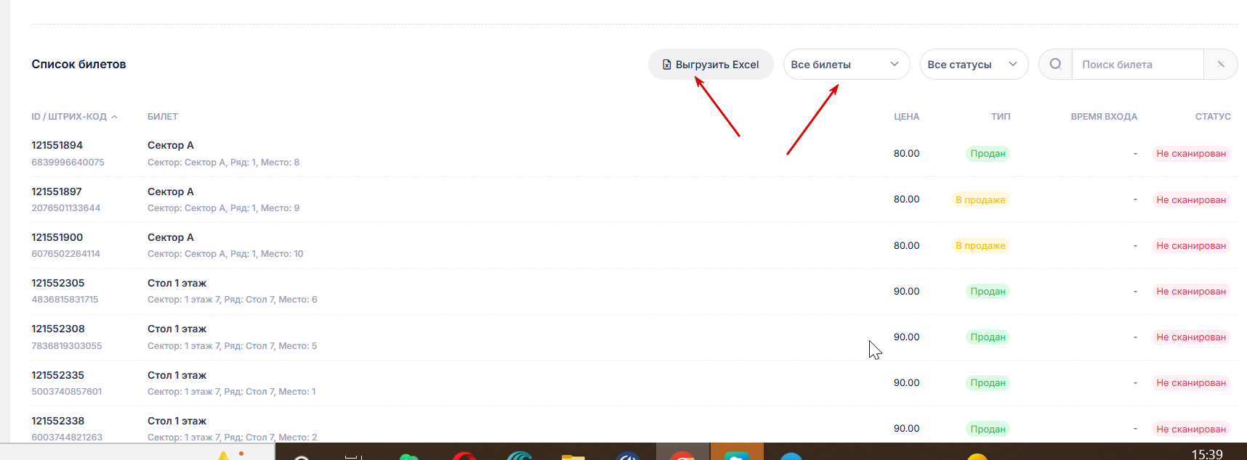Click seat details ending Место: 10

[x=225, y=254]
